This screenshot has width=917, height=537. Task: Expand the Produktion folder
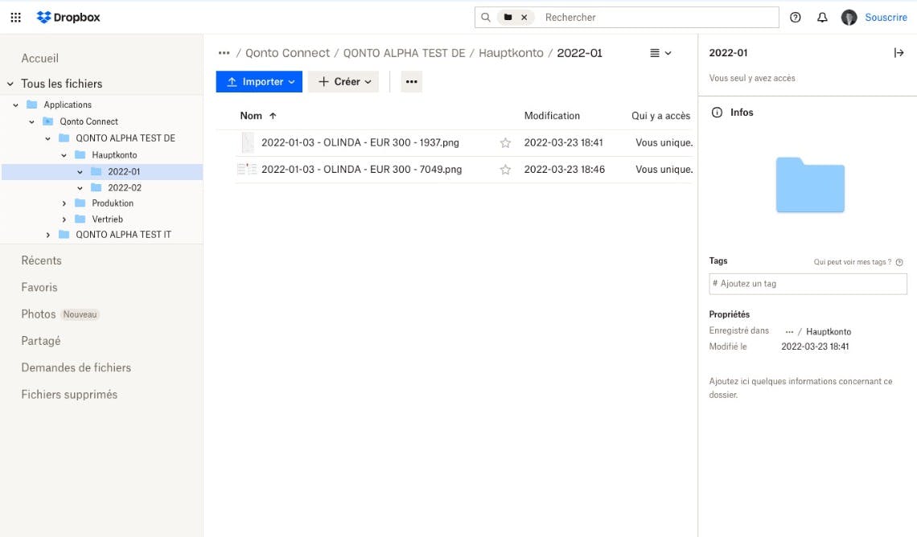[64, 203]
